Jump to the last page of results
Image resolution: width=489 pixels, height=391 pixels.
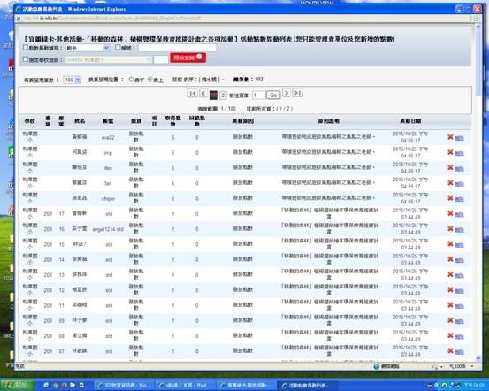click(297, 93)
